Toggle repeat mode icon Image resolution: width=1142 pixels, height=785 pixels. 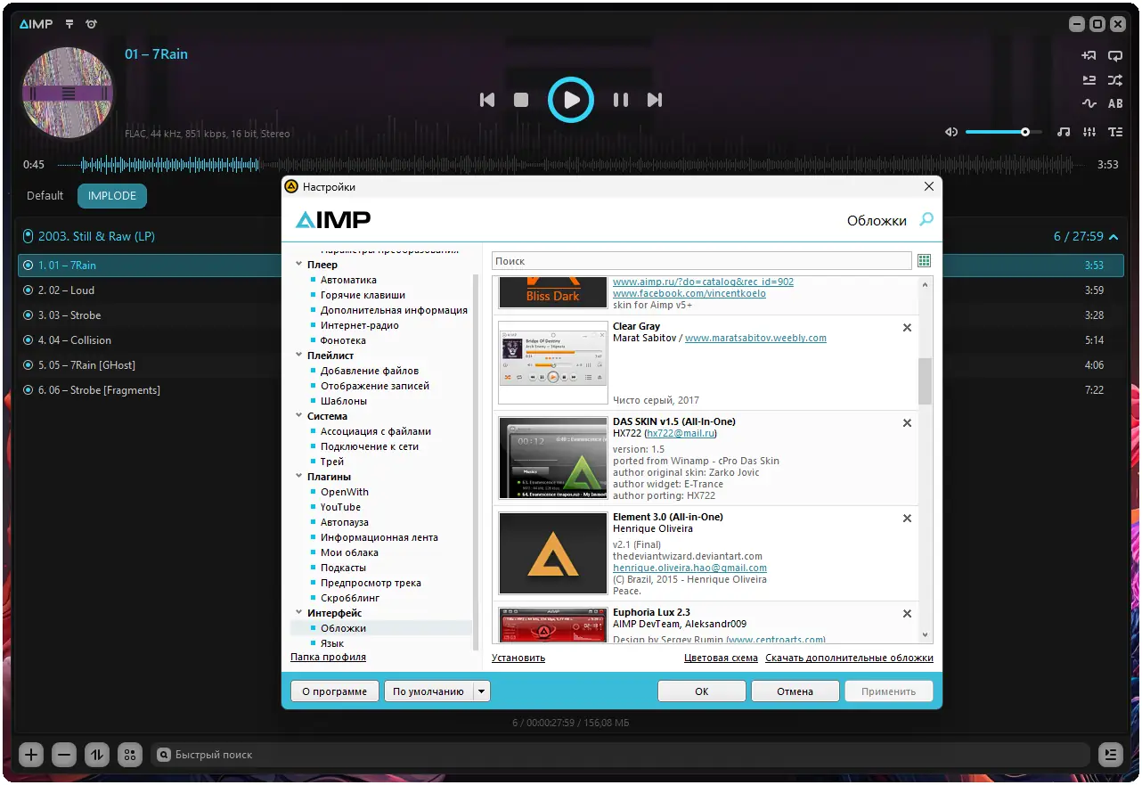tap(1115, 55)
